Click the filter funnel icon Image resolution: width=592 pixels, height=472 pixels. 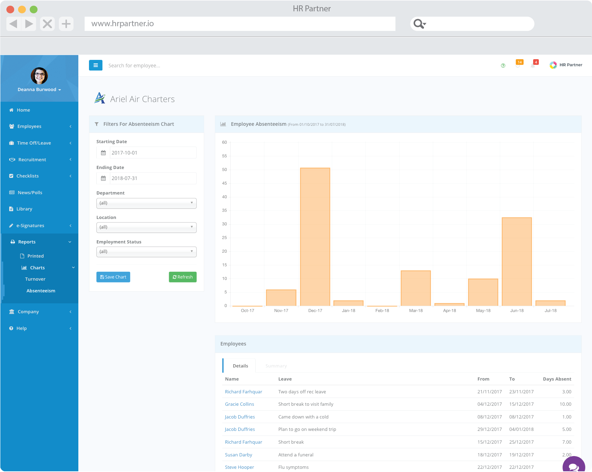[97, 124]
